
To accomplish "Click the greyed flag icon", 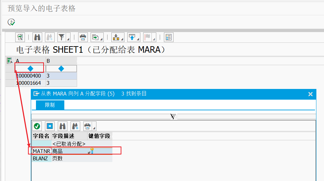I will coord(148,37).
